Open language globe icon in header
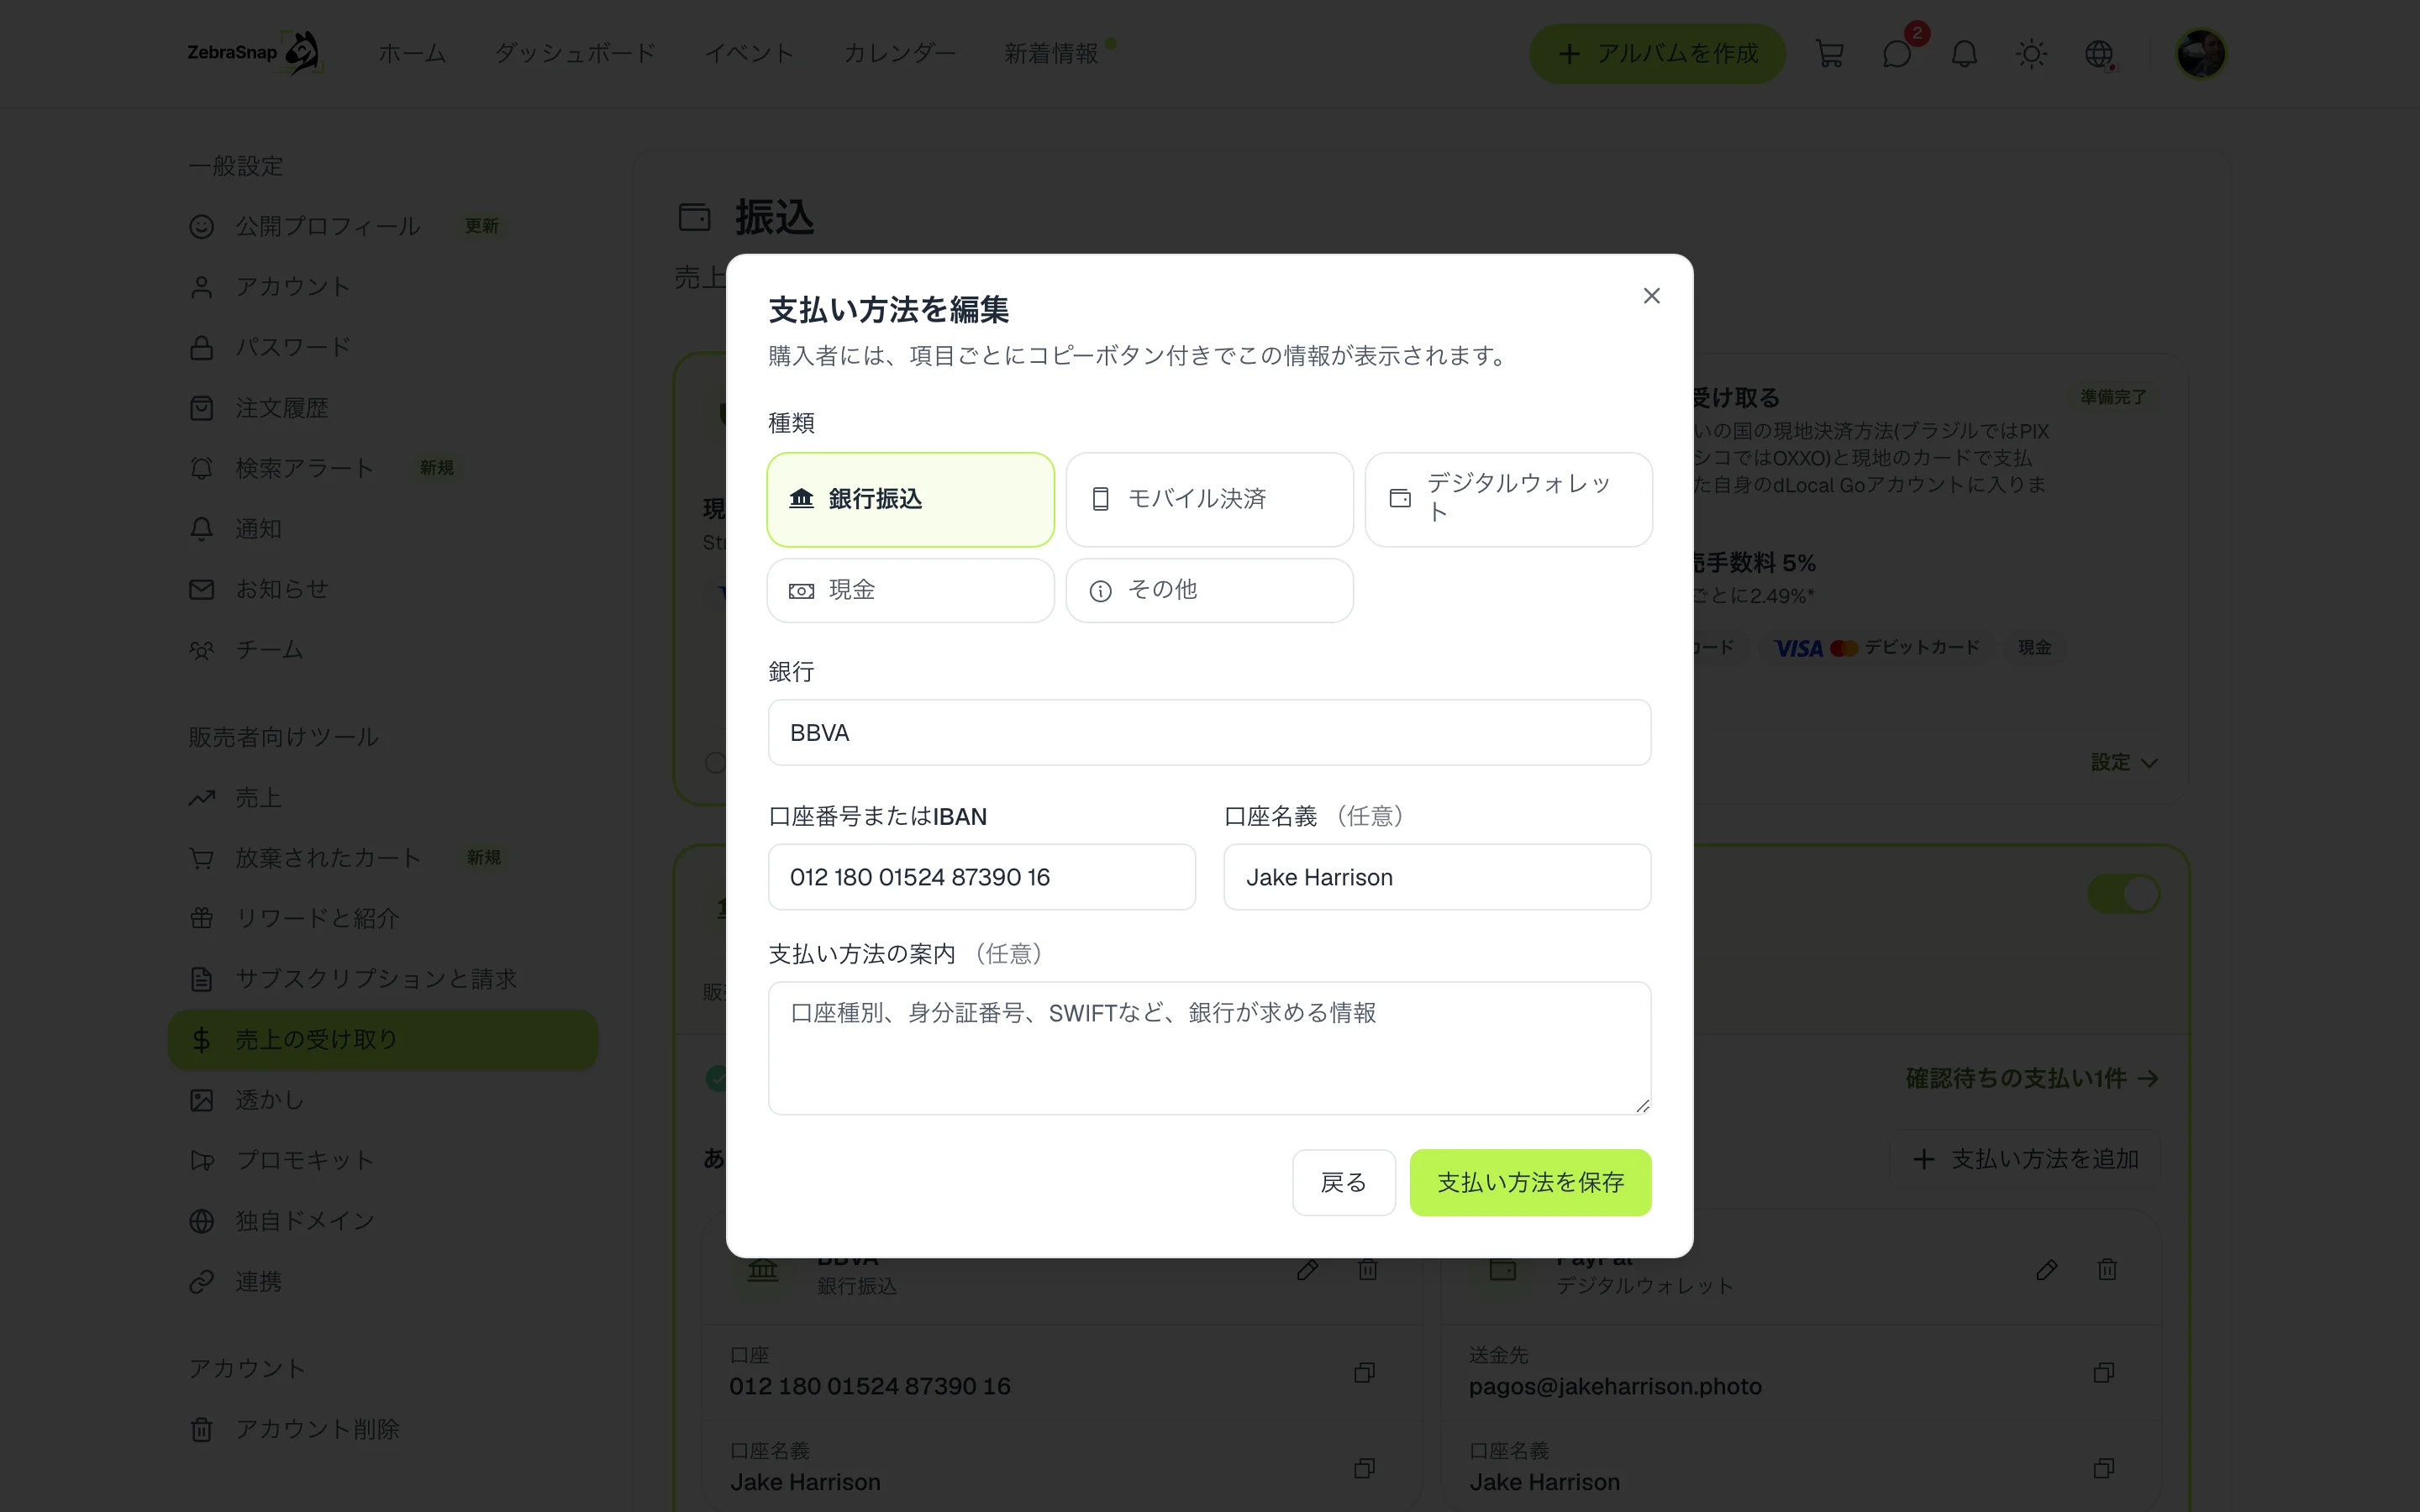Viewport: 2420px width, 1512px height. 2099,54
